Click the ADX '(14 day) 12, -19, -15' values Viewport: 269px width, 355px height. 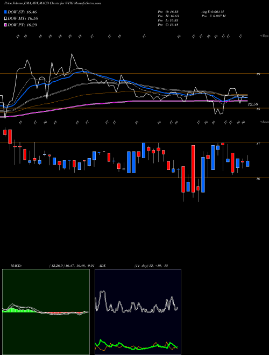(151, 266)
